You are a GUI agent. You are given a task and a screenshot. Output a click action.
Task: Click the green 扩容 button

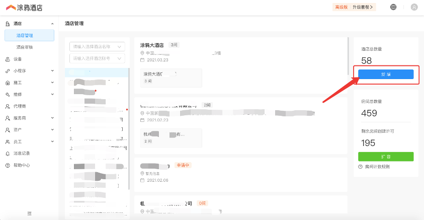coord(386,157)
